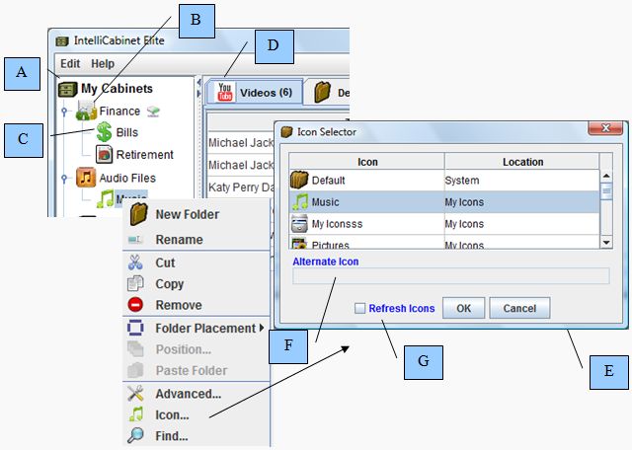Click the dollar-sign Bills folder icon
Screen dimensions: 632x450
[x=104, y=132]
